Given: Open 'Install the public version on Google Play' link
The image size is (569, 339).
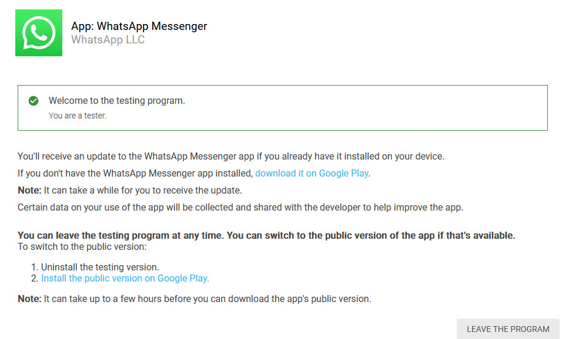Looking at the screenshot, I should 125,278.
